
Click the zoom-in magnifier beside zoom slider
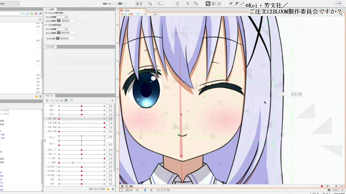(151, 190)
